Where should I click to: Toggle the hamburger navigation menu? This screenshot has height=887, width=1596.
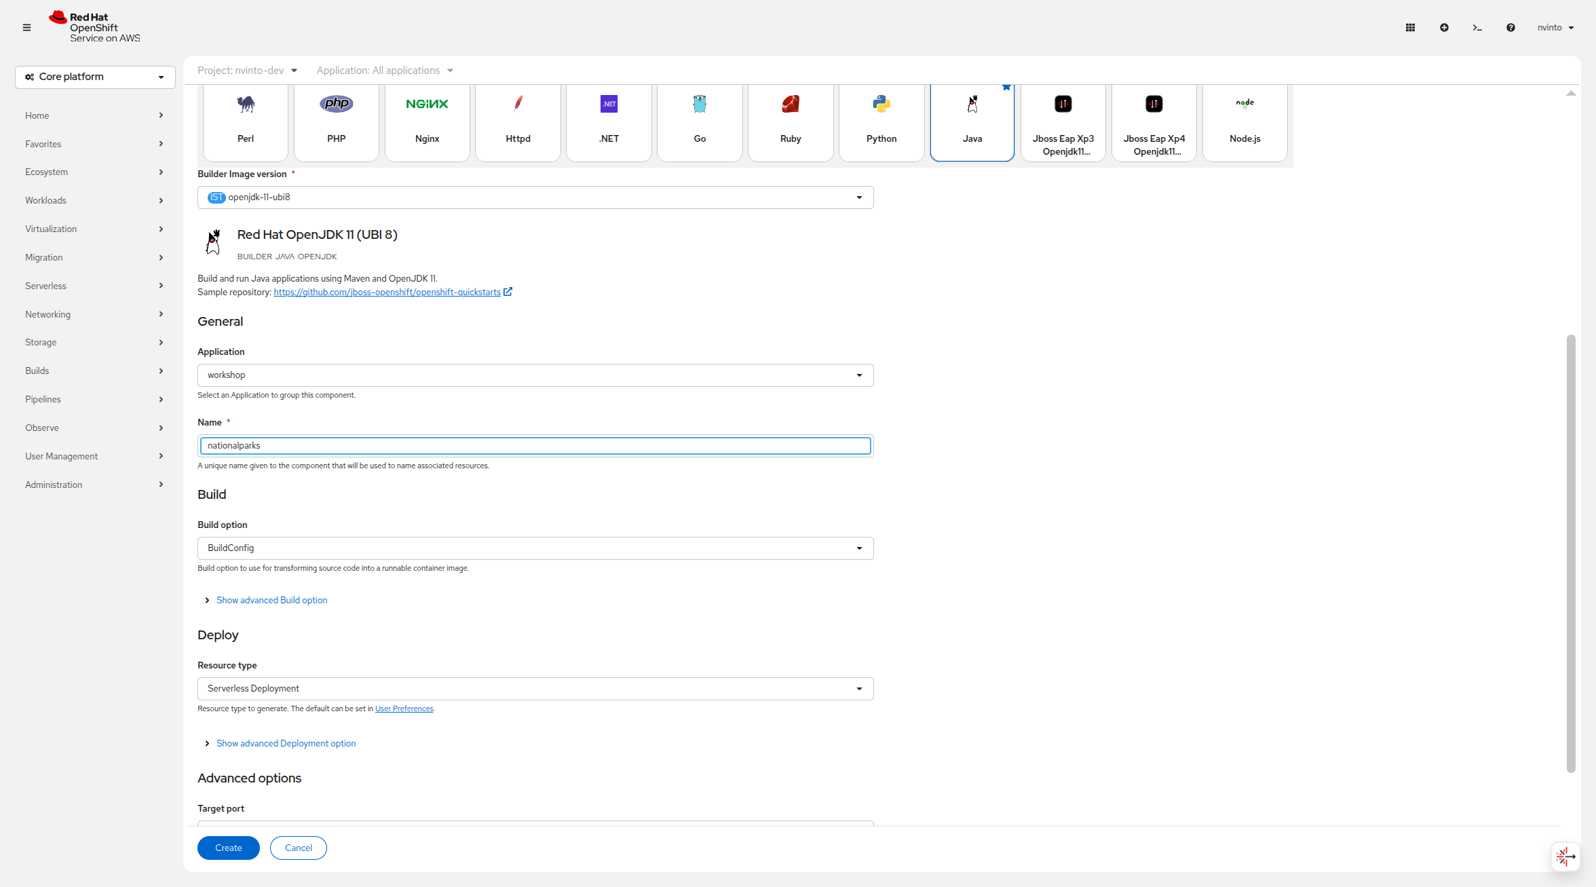point(27,28)
